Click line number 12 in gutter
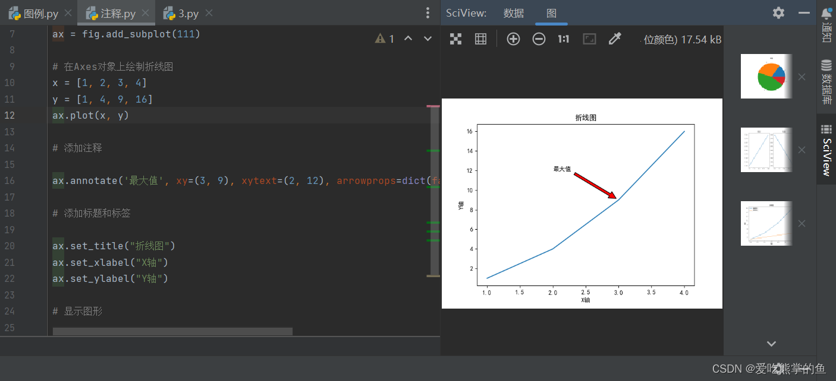This screenshot has width=836, height=381. click(10, 115)
